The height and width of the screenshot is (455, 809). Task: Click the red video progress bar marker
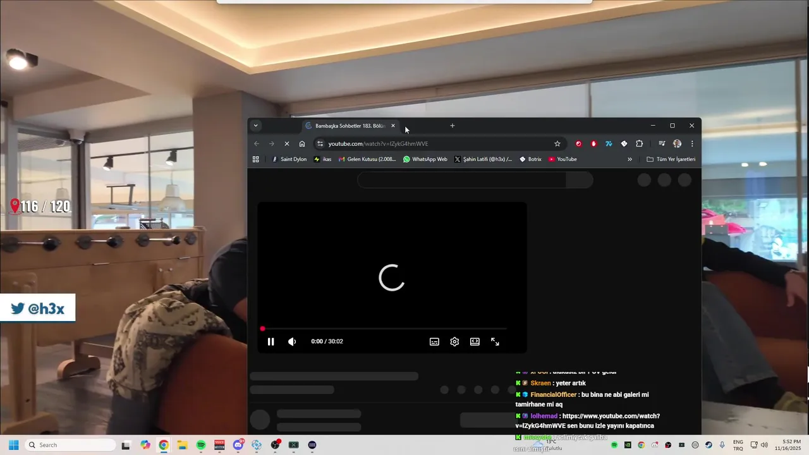tap(262, 329)
